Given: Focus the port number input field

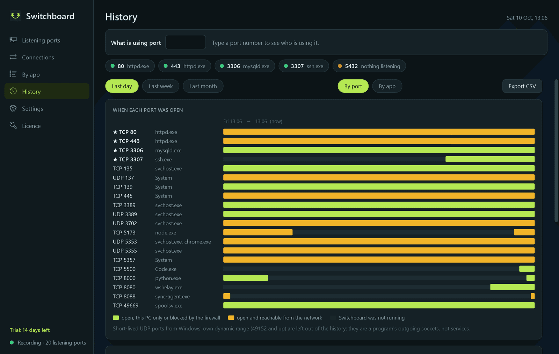Looking at the screenshot, I should 186,42.
